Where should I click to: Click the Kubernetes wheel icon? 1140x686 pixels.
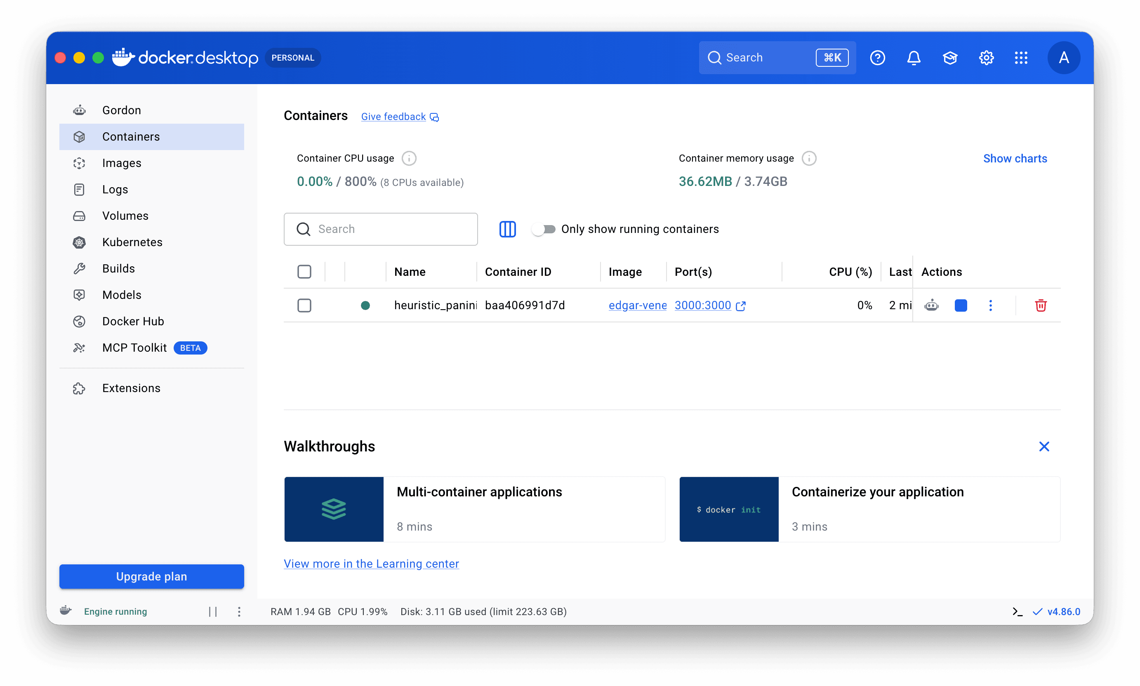point(79,242)
